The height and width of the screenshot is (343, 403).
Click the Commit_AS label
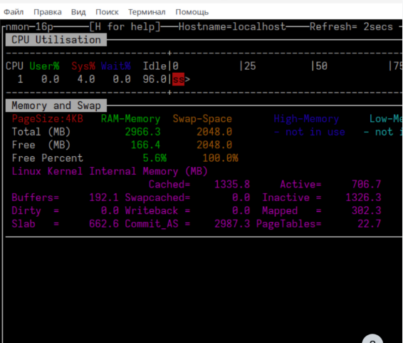pyautogui.click(x=152, y=224)
